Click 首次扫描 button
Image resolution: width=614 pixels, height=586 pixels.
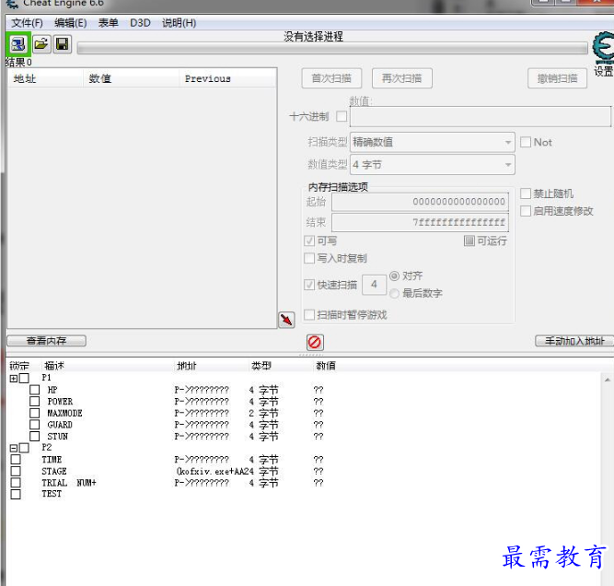pyautogui.click(x=331, y=78)
